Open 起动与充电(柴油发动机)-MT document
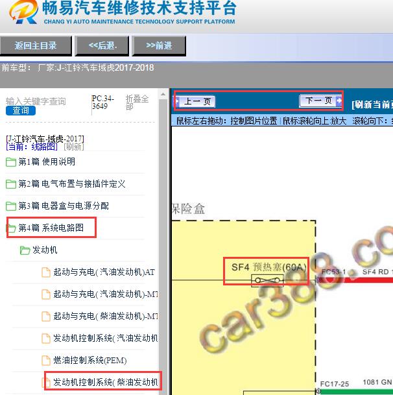The image size is (393, 395). (x=106, y=316)
